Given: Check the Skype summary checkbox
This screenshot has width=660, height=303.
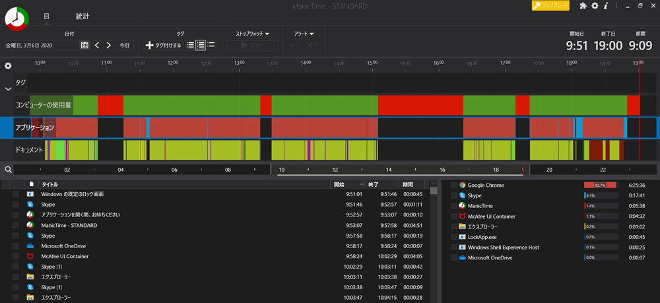Looking at the screenshot, I should point(454,195).
